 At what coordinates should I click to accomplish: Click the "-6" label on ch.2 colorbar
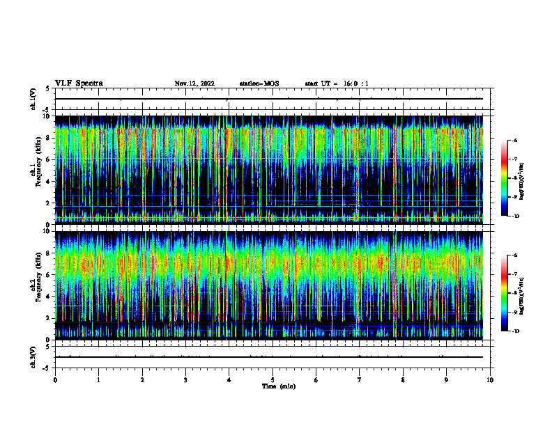[514, 255]
